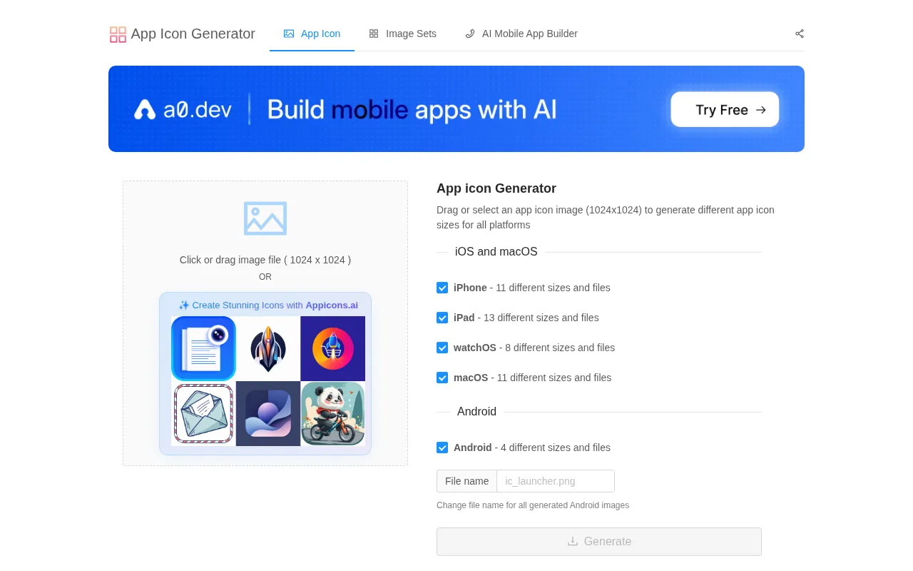
Task: Toggle the Android checkbox
Action: 442,448
